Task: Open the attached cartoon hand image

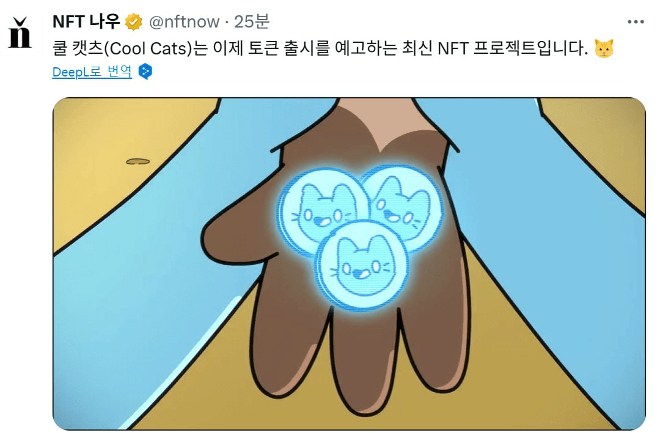Action: point(349,264)
